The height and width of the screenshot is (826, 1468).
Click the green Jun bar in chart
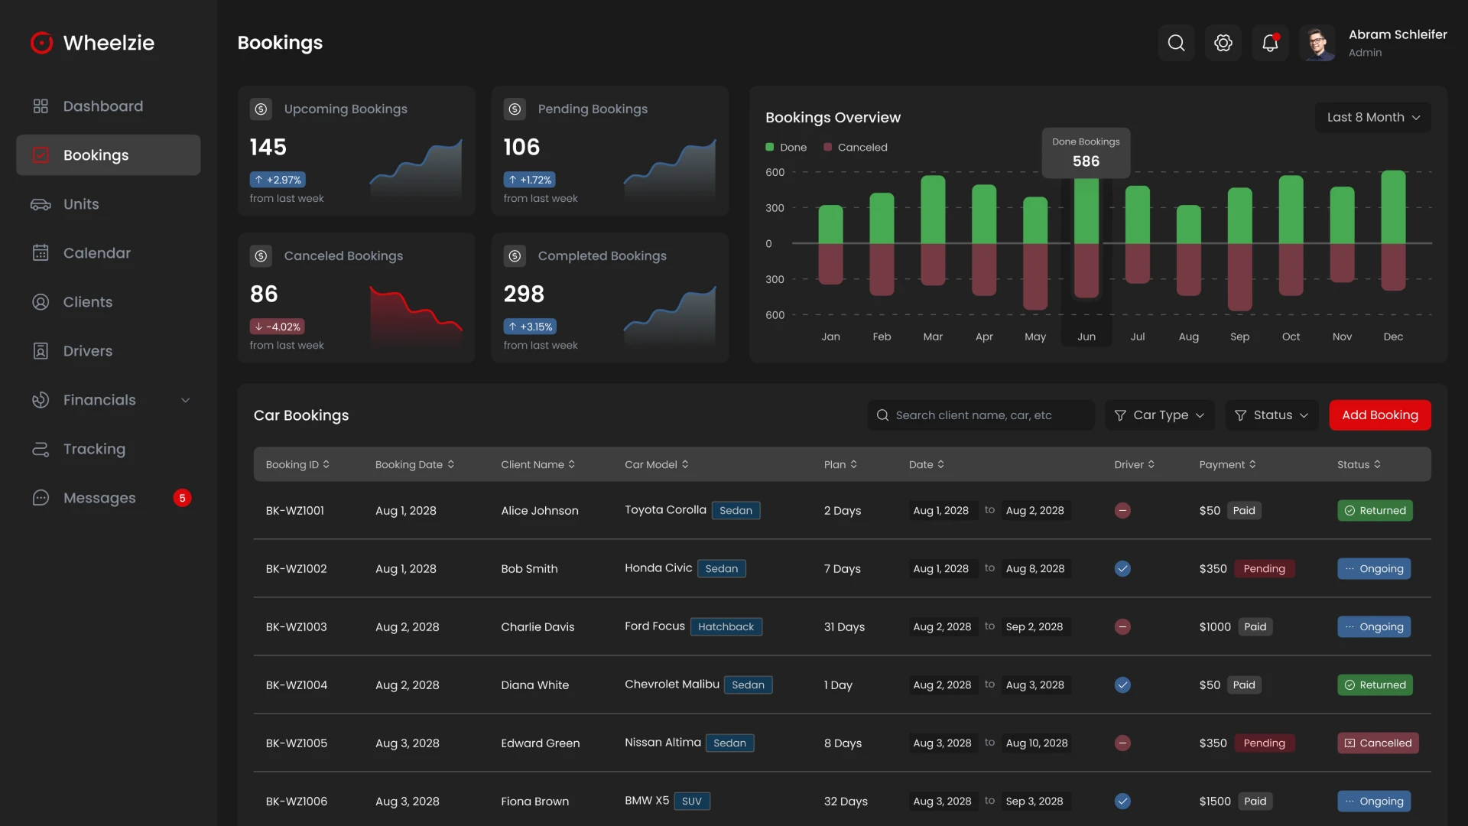[1086, 210]
